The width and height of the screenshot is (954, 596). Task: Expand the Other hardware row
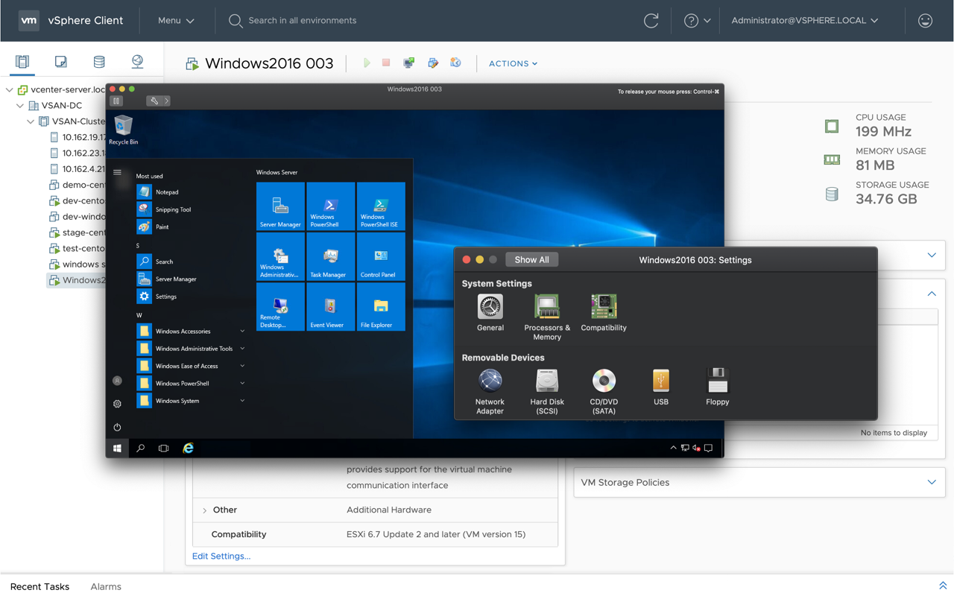point(204,510)
